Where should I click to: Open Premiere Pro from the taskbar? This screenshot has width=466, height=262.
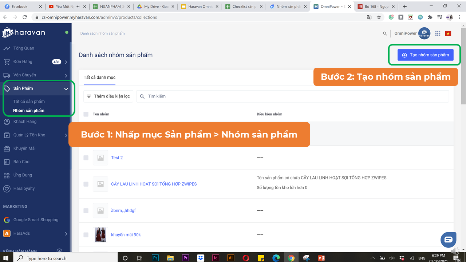[185, 258]
